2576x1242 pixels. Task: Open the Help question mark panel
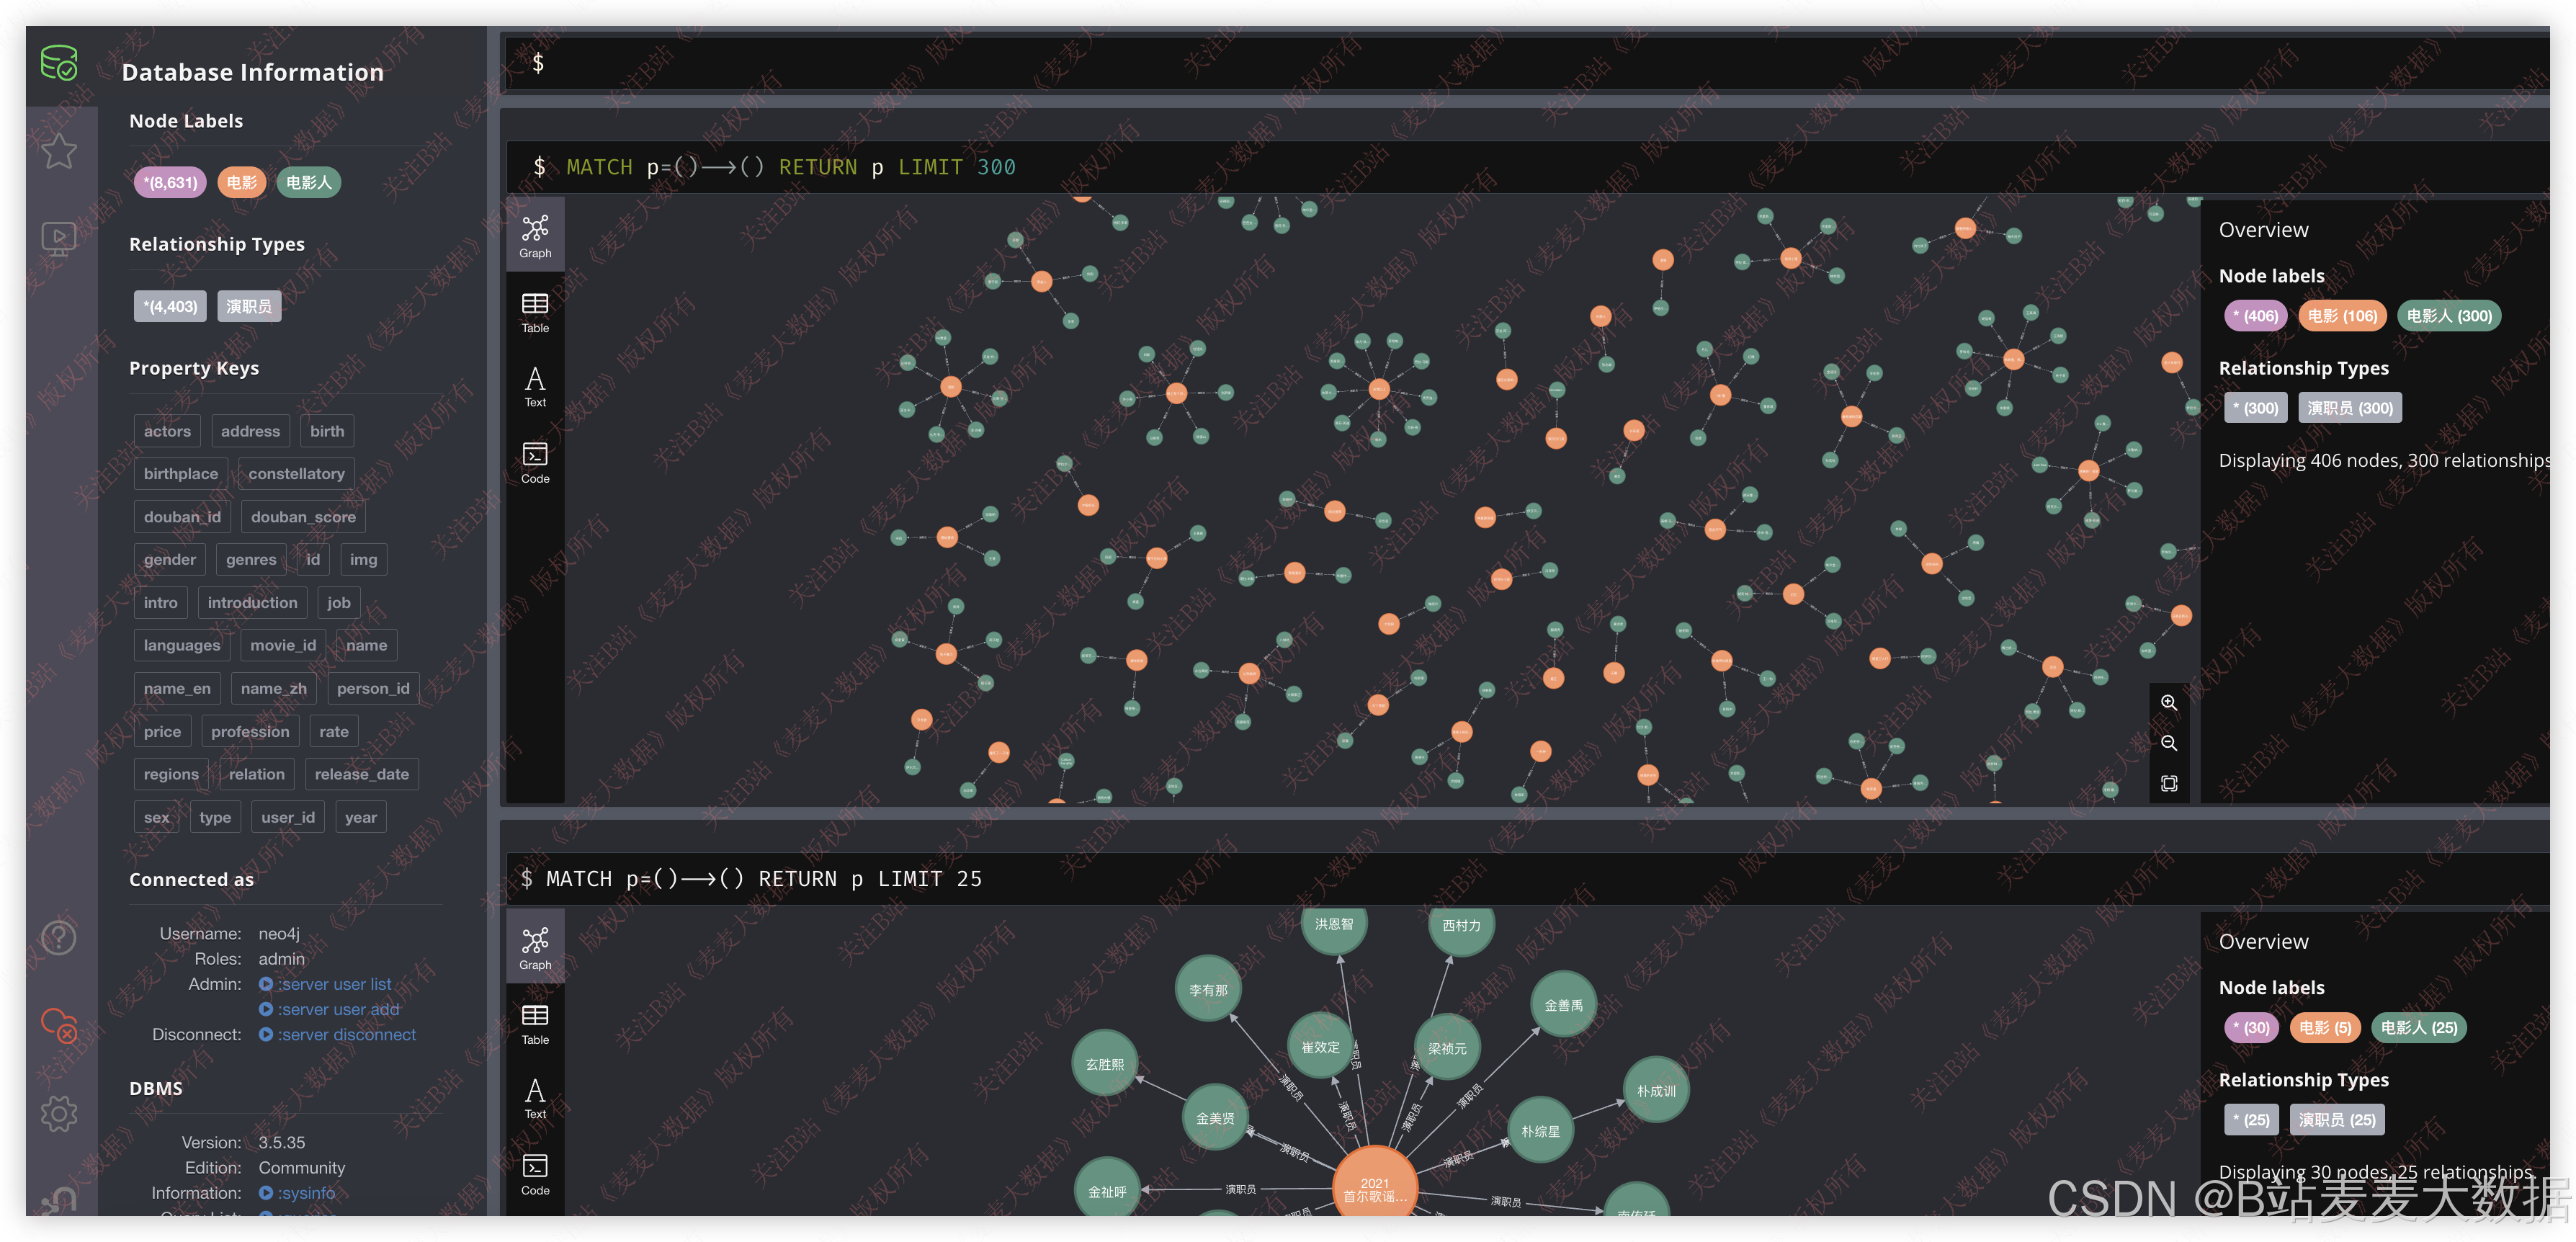coord(59,938)
